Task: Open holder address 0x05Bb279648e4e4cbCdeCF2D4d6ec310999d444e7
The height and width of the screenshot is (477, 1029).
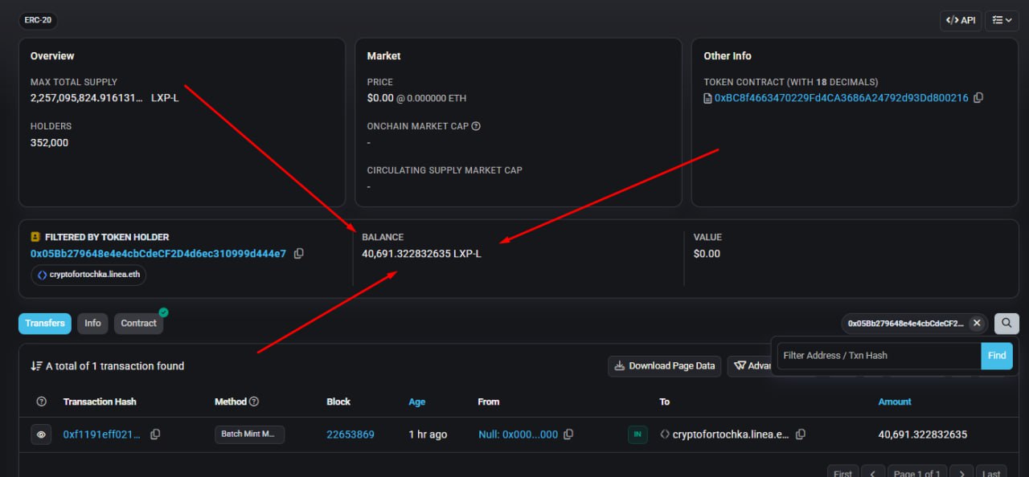Action: (158, 254)
